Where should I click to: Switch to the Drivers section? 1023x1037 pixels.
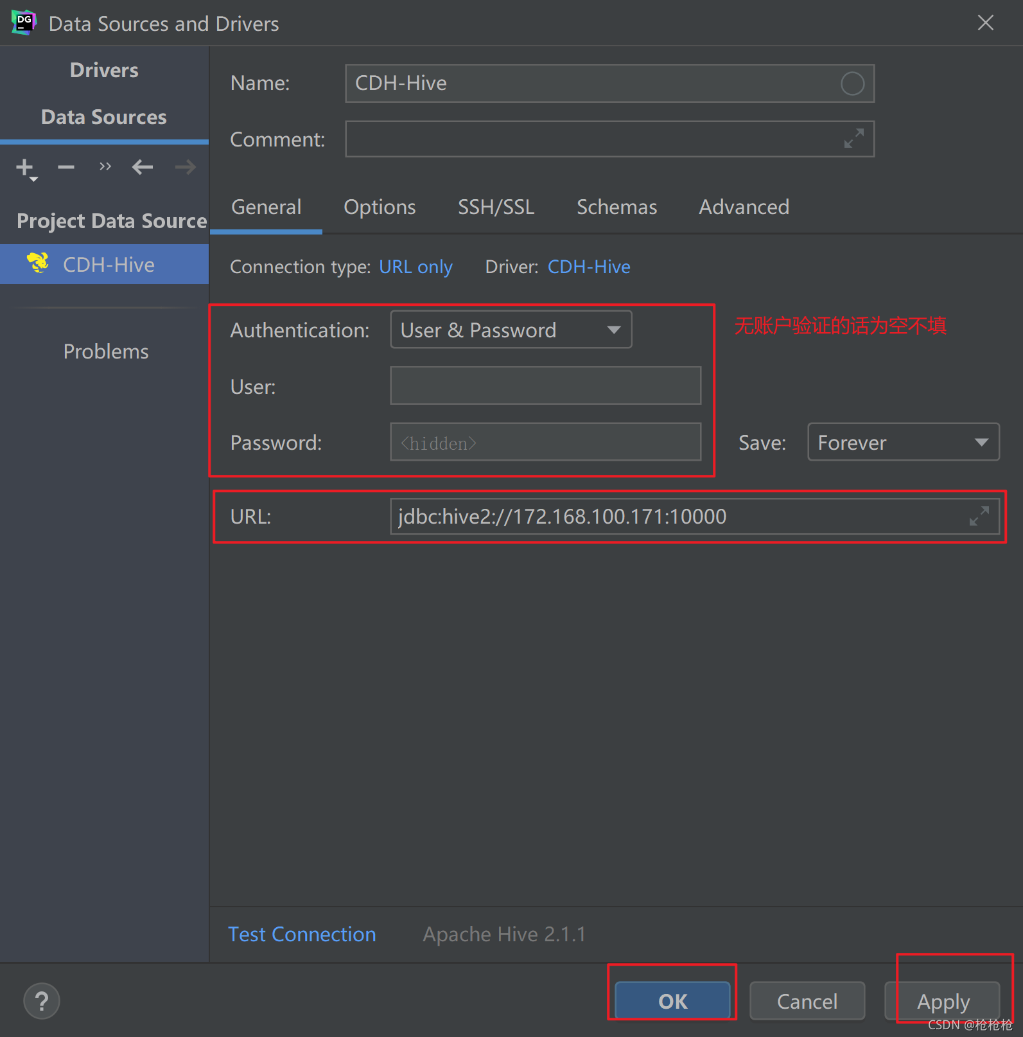pyautogui.click(x=104, y=70)
